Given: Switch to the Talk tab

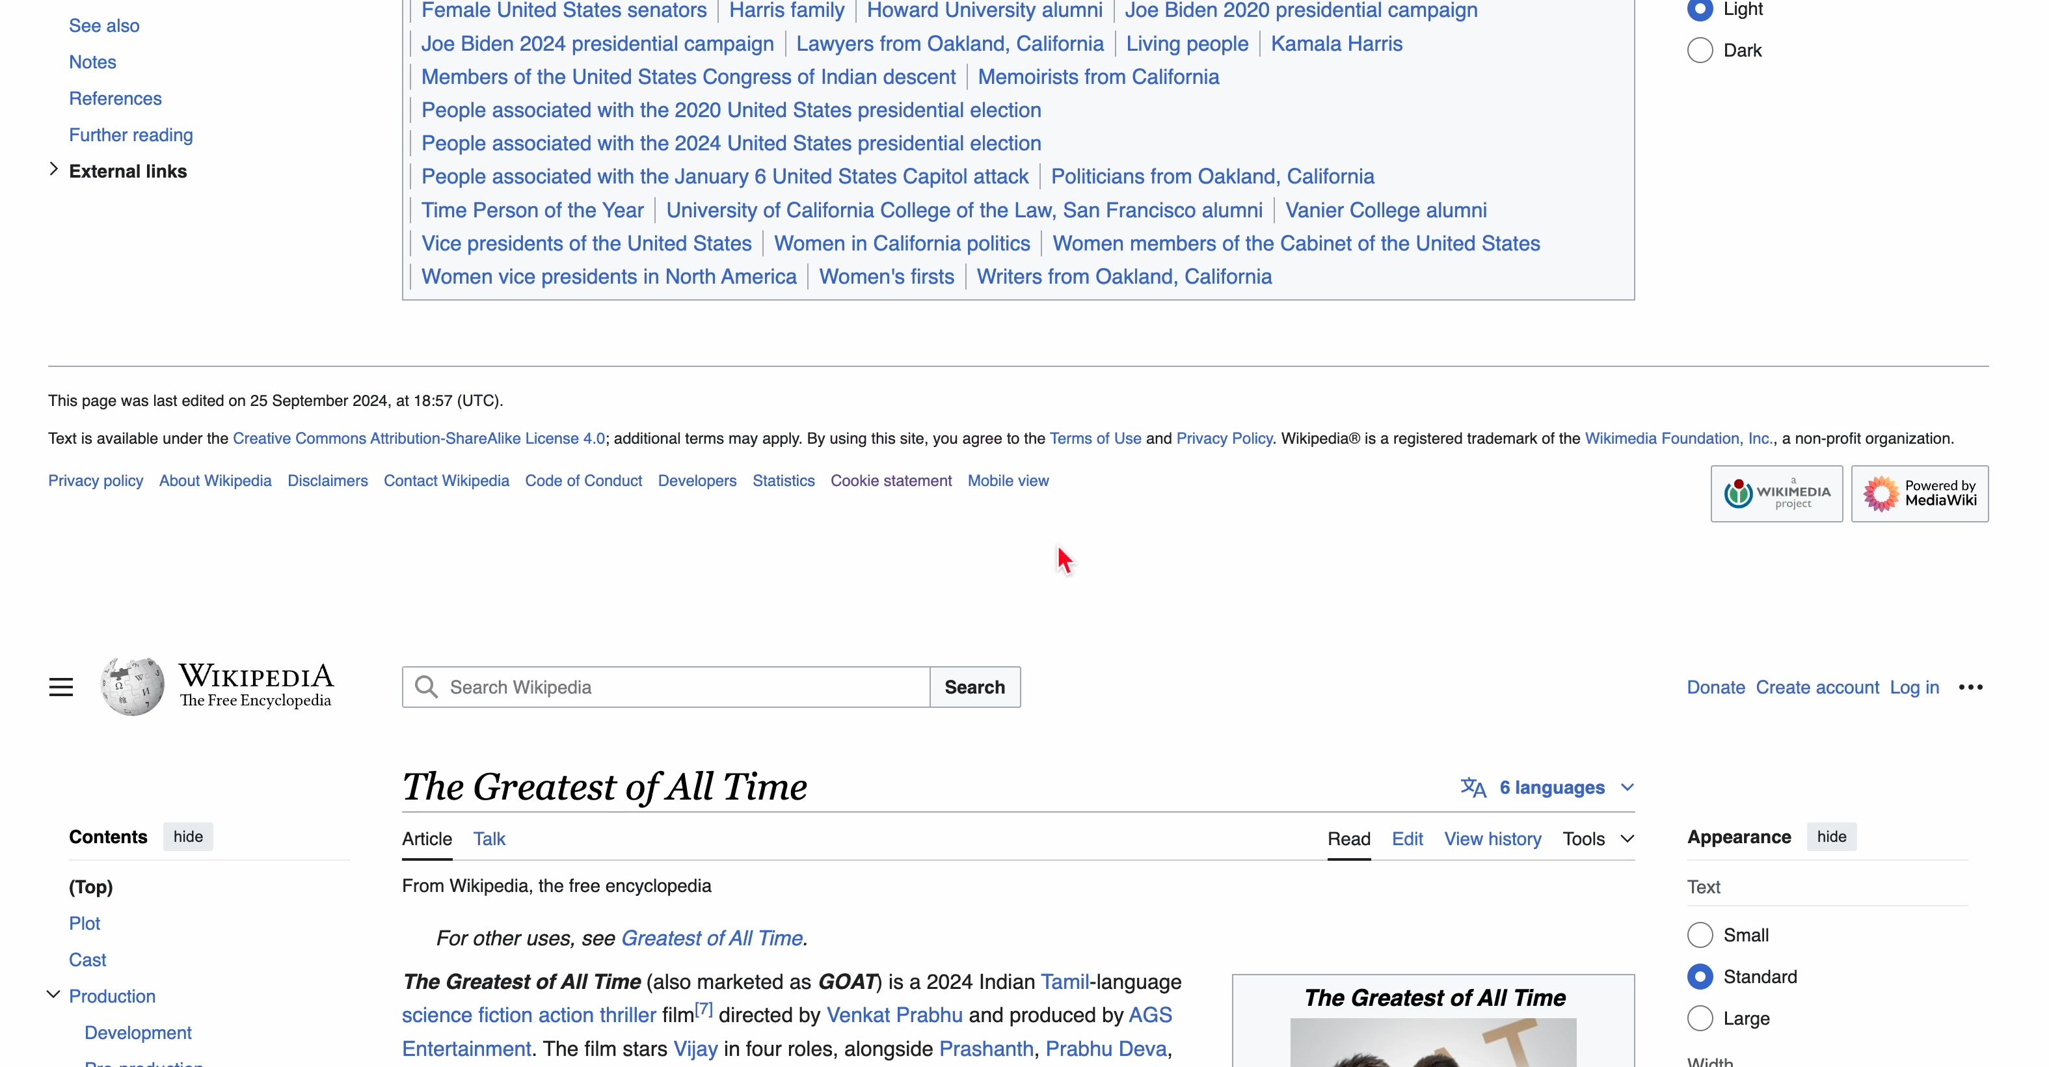Looking at the screenshot, I should (x=489, y=839).
